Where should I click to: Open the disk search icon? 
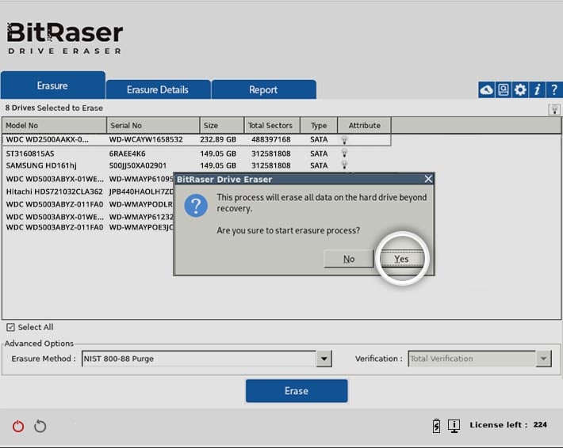click(504, 89)
